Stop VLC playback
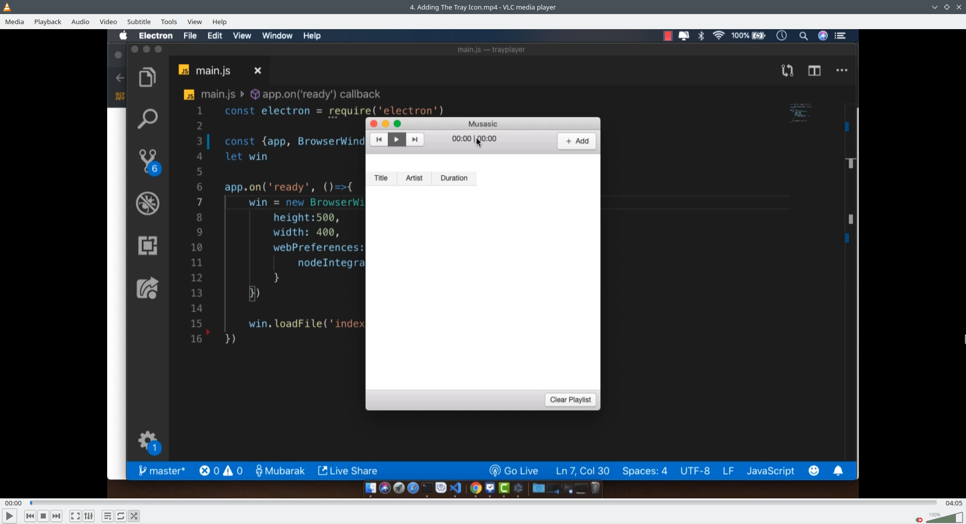 pos(43,516)
